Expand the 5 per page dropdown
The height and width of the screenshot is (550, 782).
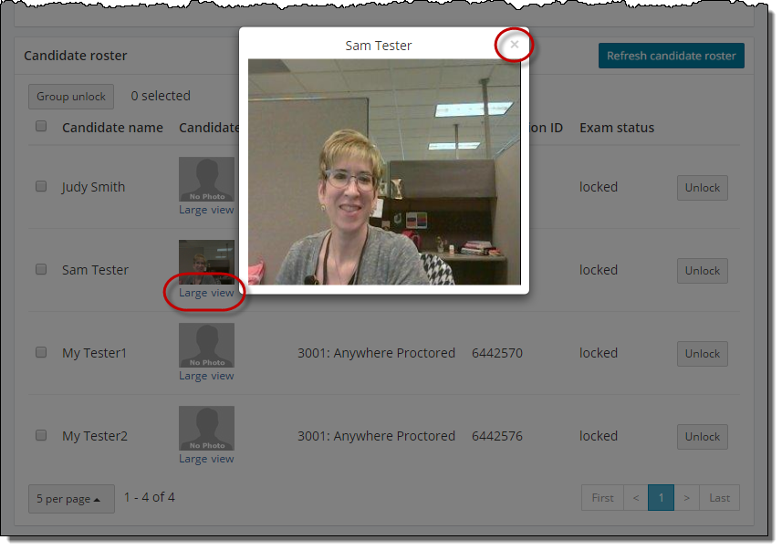(x=71, y=499)
